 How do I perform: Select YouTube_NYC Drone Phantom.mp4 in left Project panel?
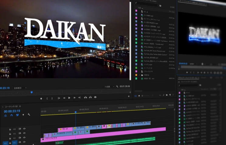(x=155, y=51)
